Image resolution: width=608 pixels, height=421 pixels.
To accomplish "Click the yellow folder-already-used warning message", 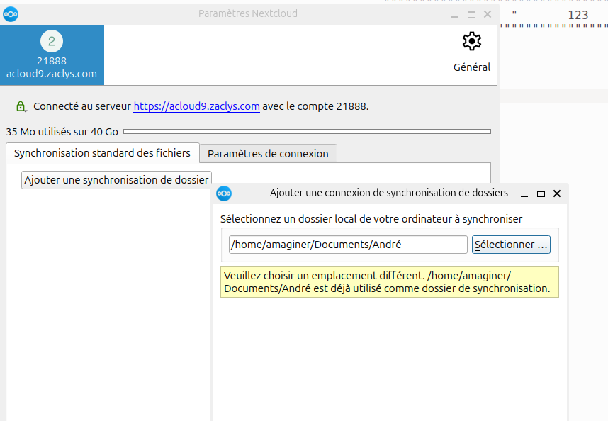I will pos(389,282).
